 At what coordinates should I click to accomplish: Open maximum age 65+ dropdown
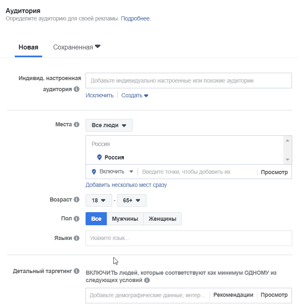tap(132, 200)
